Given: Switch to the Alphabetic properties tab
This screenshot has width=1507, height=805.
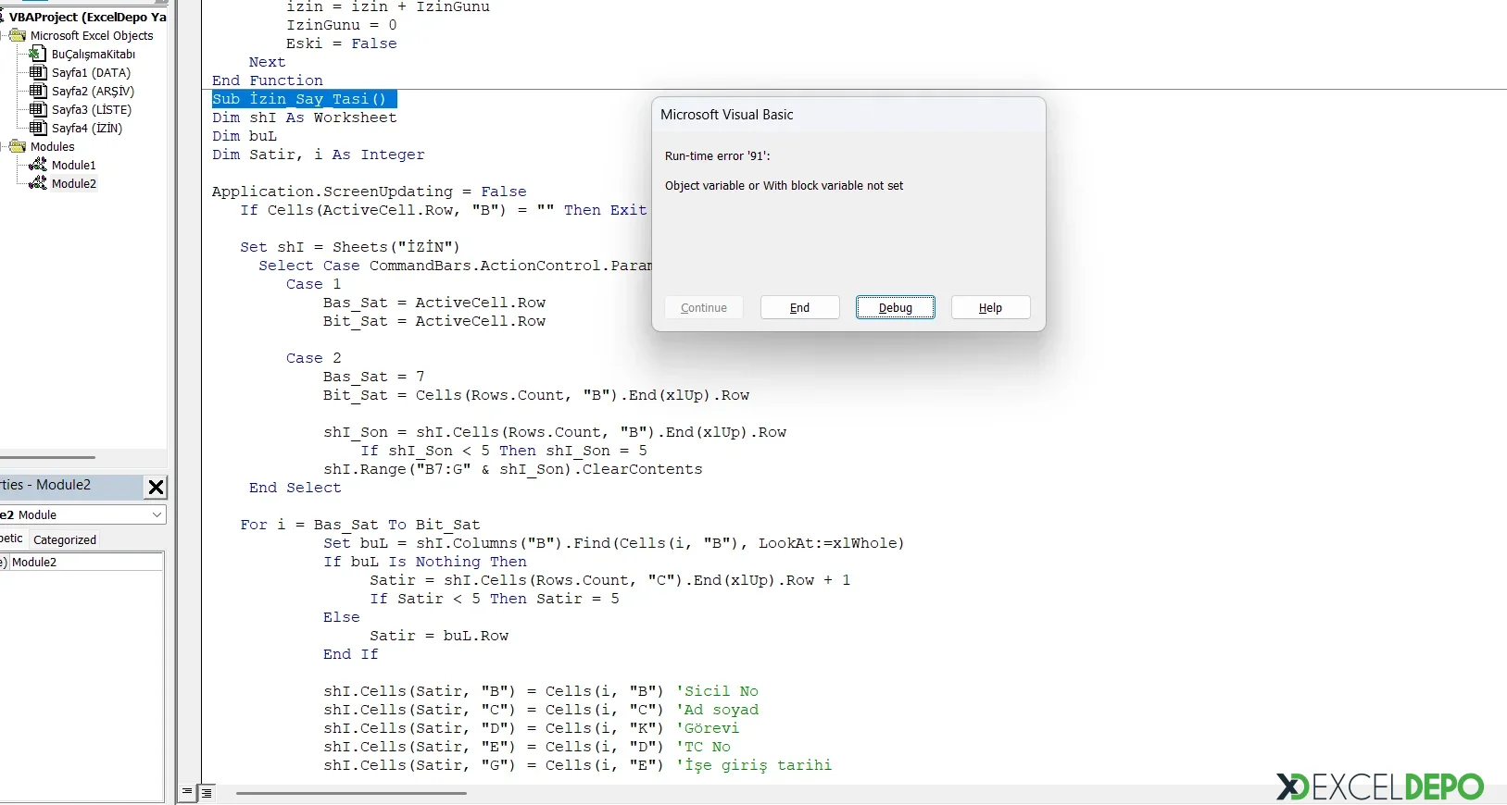Looking at the screenshot, I should pyautogui.click(x=11, y=539).
